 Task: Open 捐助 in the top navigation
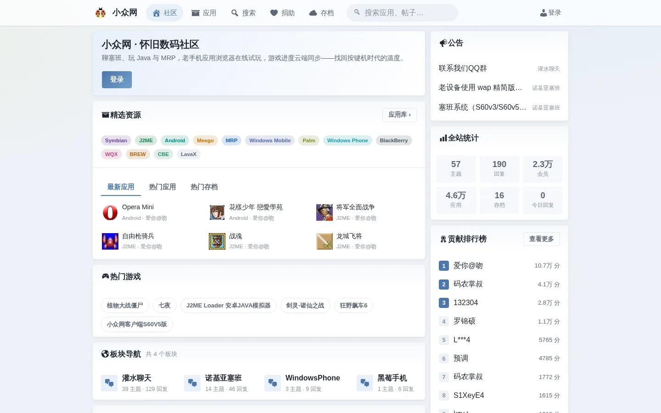(282, 13)
